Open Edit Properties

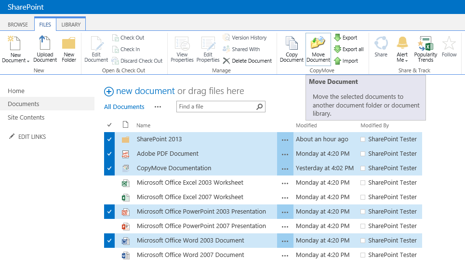click(x=208, y=49)
